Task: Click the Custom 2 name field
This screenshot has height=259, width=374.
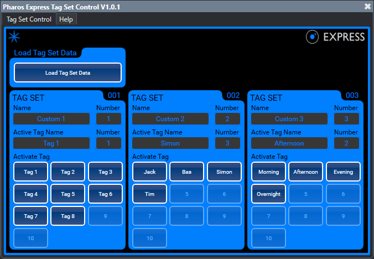Action: click(x=170, y=119)
